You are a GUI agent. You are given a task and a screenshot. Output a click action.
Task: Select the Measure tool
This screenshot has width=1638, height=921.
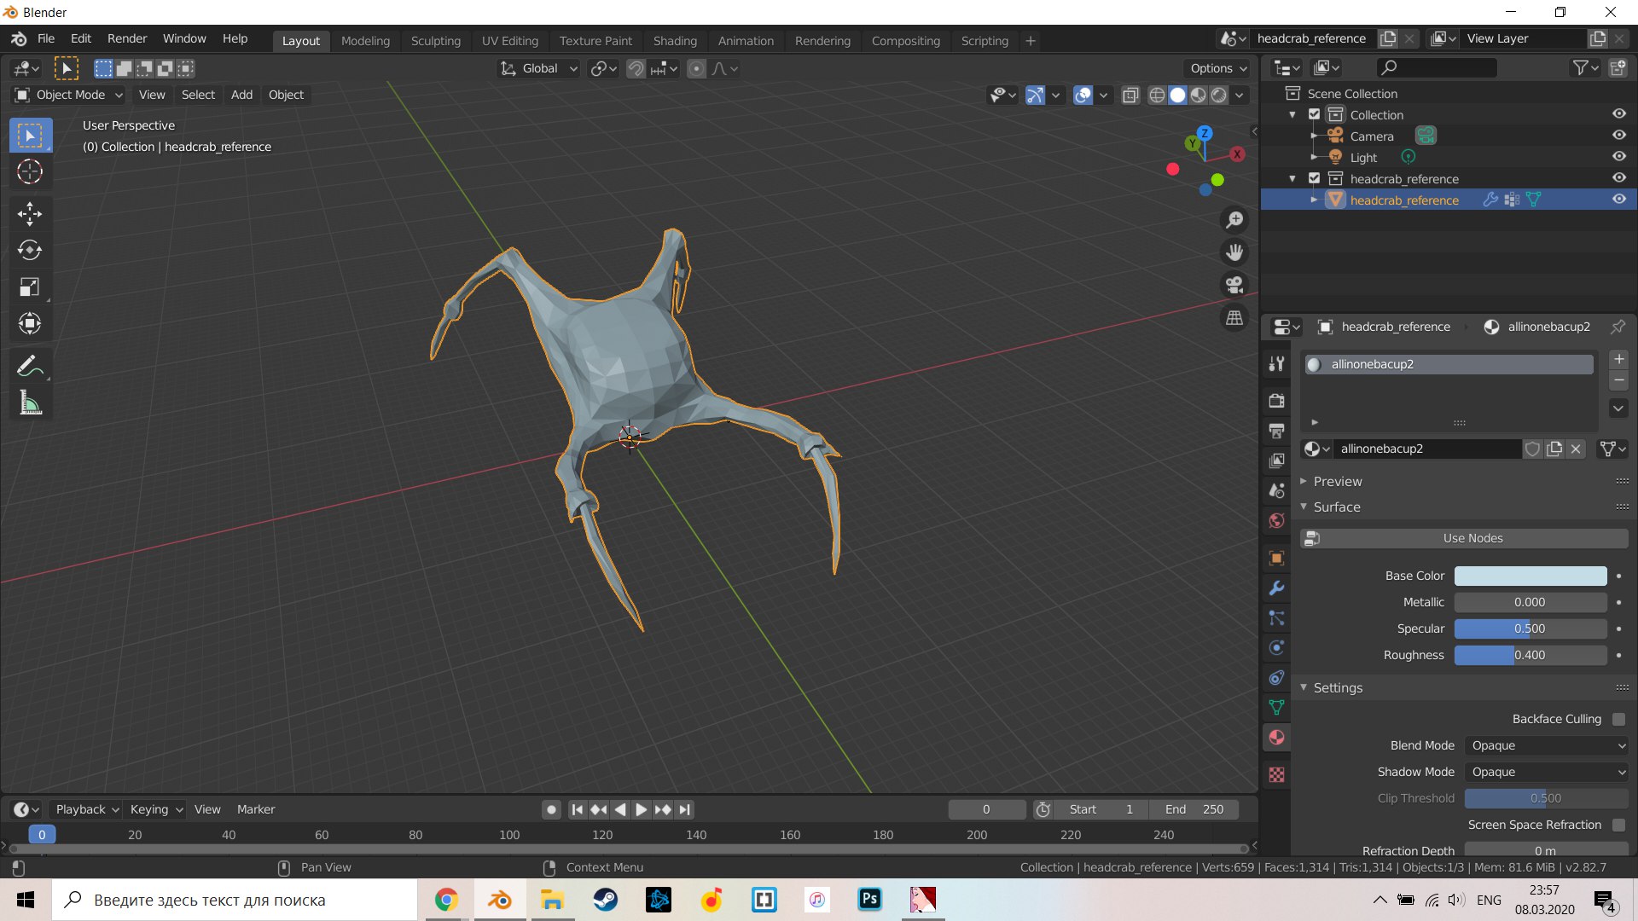coord(30,403)
